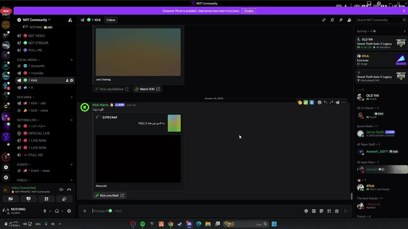Click the message attachment plus button
This screenshot has height=229, width=408.
coord(85,211)
